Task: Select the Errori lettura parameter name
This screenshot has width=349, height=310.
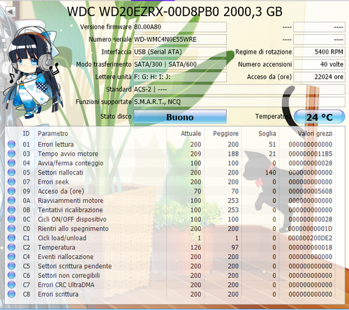Action: 56,145
